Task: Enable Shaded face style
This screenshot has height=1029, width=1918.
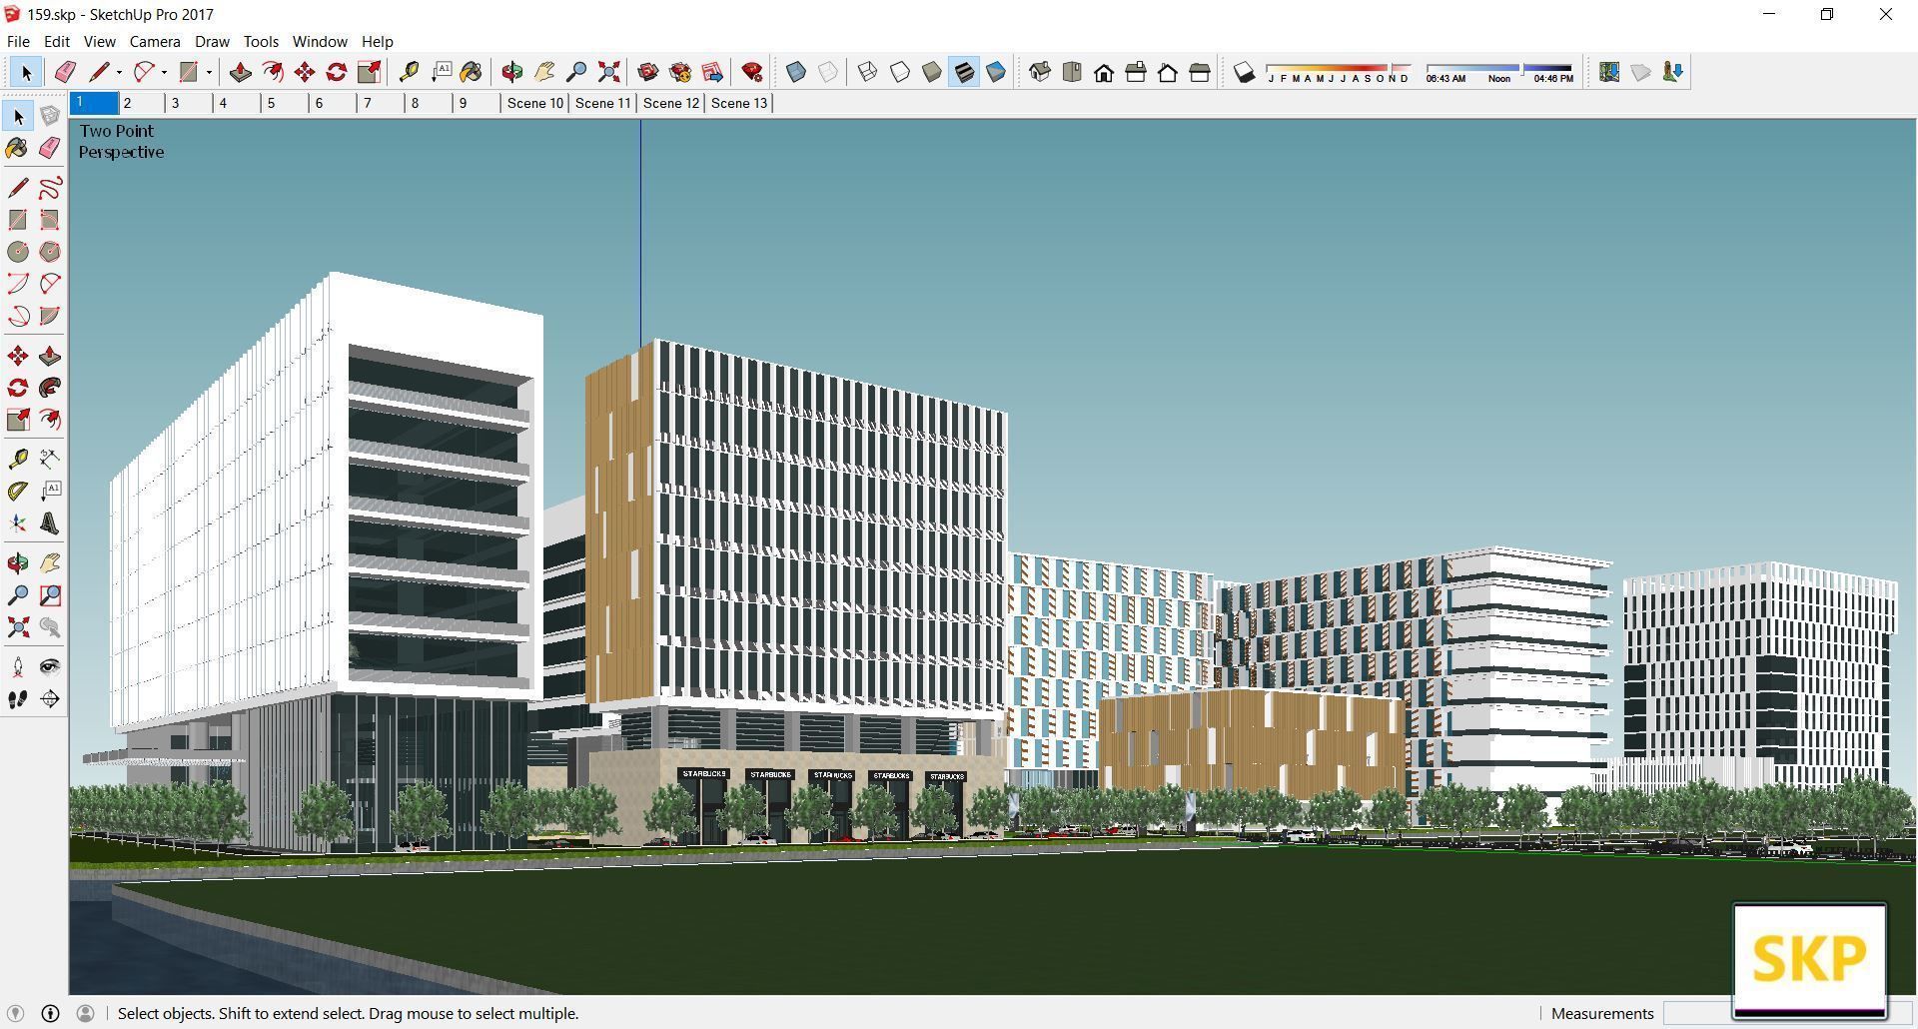Action: point(932,72)
